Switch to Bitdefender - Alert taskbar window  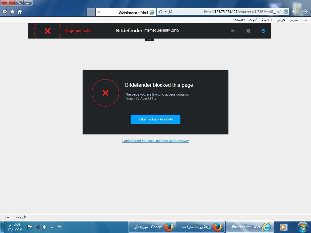point(250,227)
